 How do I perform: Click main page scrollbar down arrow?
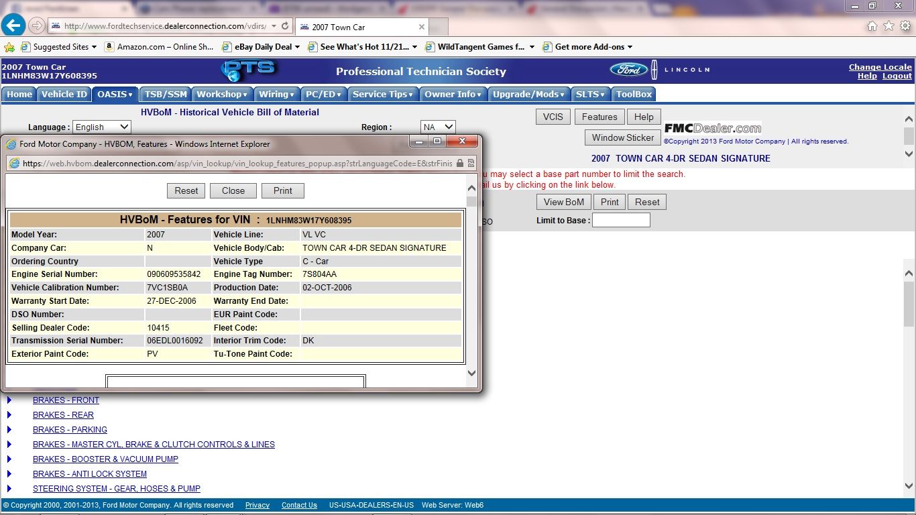(909, 487)
